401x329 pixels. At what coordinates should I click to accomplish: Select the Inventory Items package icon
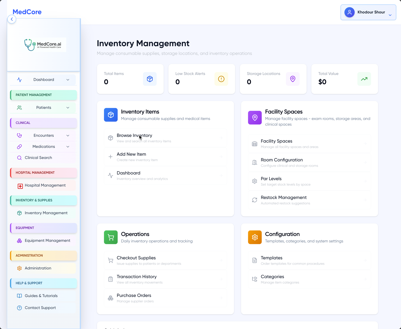111,115
